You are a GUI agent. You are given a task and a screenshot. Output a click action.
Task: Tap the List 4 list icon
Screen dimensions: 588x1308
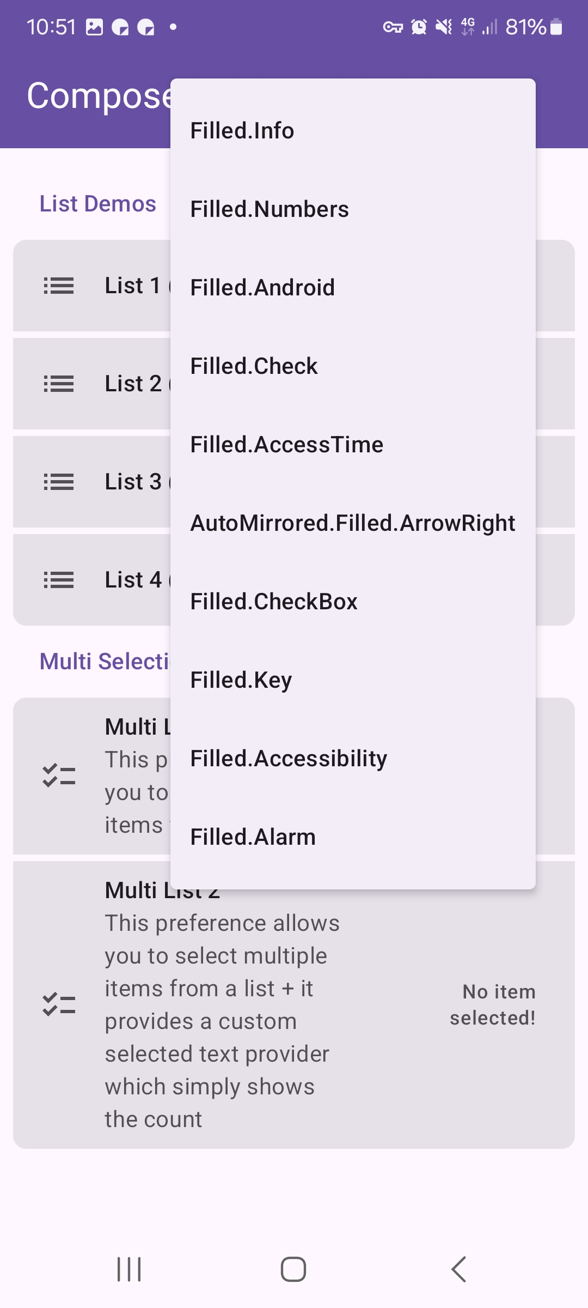(59, 580)
